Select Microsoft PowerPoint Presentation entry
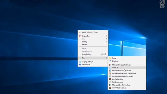 coord(127,73)
